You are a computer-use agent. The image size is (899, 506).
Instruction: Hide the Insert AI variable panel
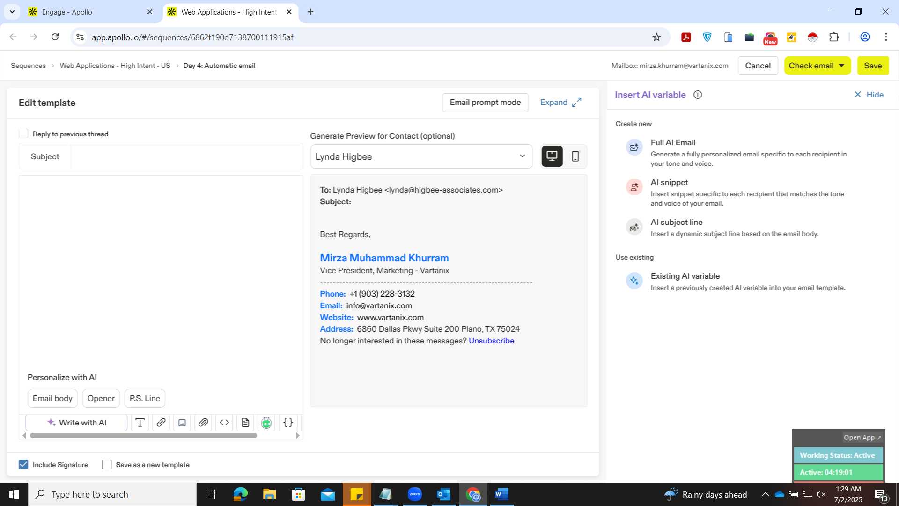869,95
